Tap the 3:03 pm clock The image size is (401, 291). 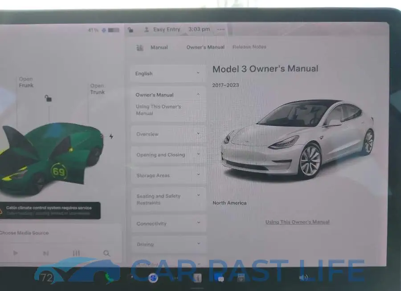coord(199,29)
